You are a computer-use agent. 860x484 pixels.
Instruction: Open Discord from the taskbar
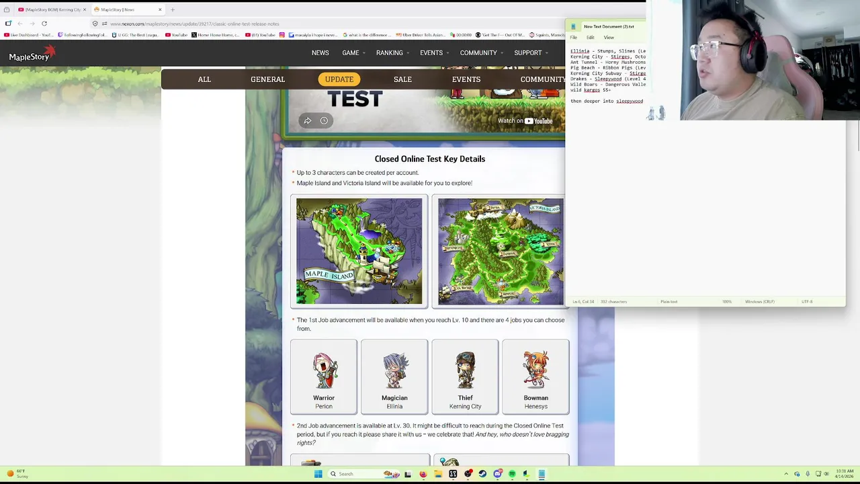(497, 474)
